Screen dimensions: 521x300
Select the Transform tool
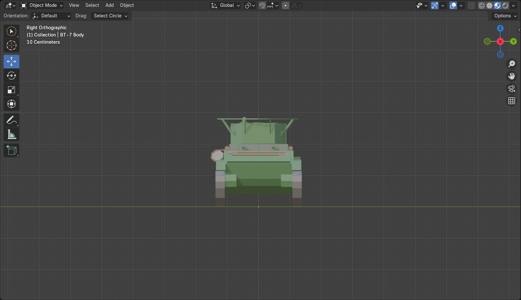pyautogui.click(x=11, y=104)
